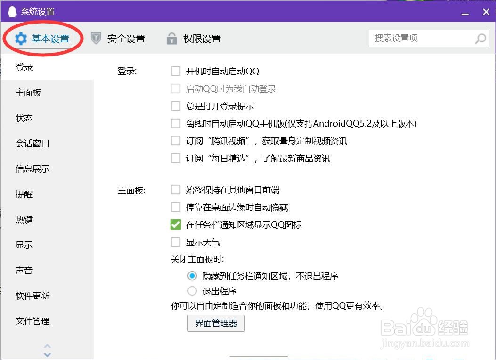The width and height of the screenshot is (496, 360).
Task: Open 显示 settings in sidebar
Action: point(48,245)
